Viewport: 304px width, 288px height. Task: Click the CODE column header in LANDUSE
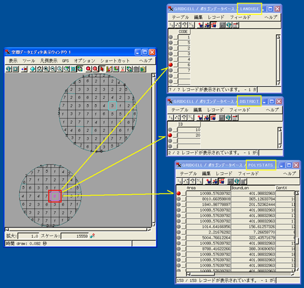(x=183, y=31)
